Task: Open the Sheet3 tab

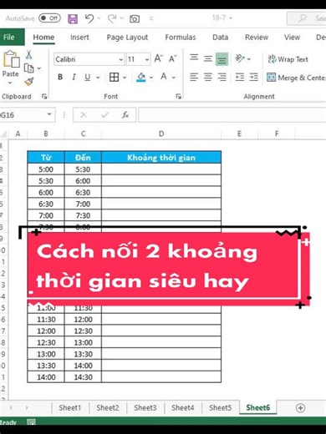Action: coord(145,408)
